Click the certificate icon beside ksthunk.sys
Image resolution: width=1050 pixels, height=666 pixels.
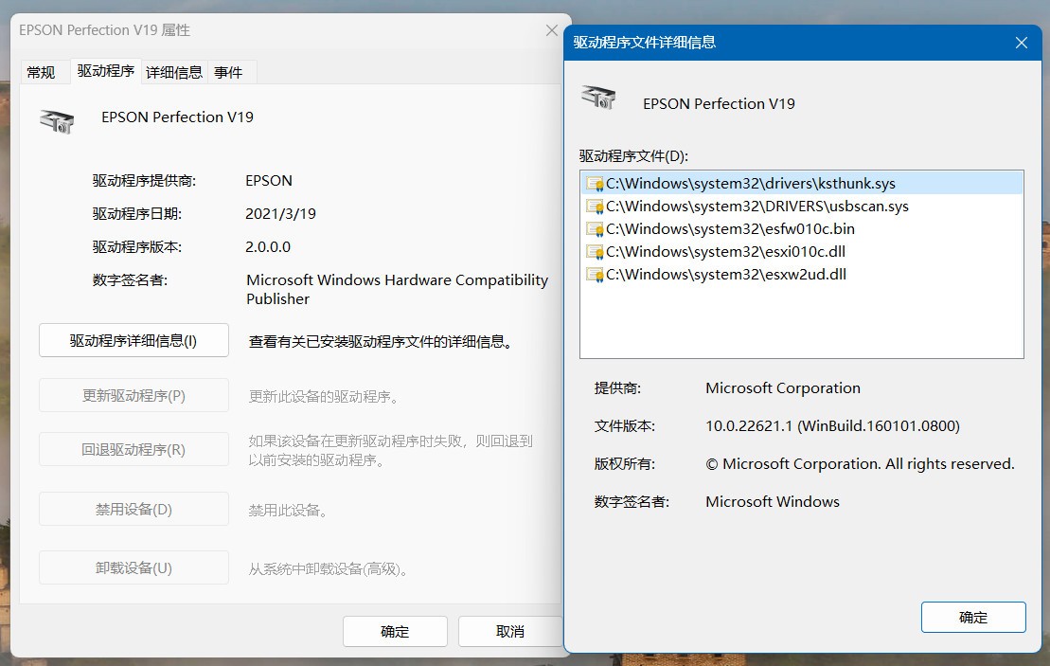coord(595,184)
